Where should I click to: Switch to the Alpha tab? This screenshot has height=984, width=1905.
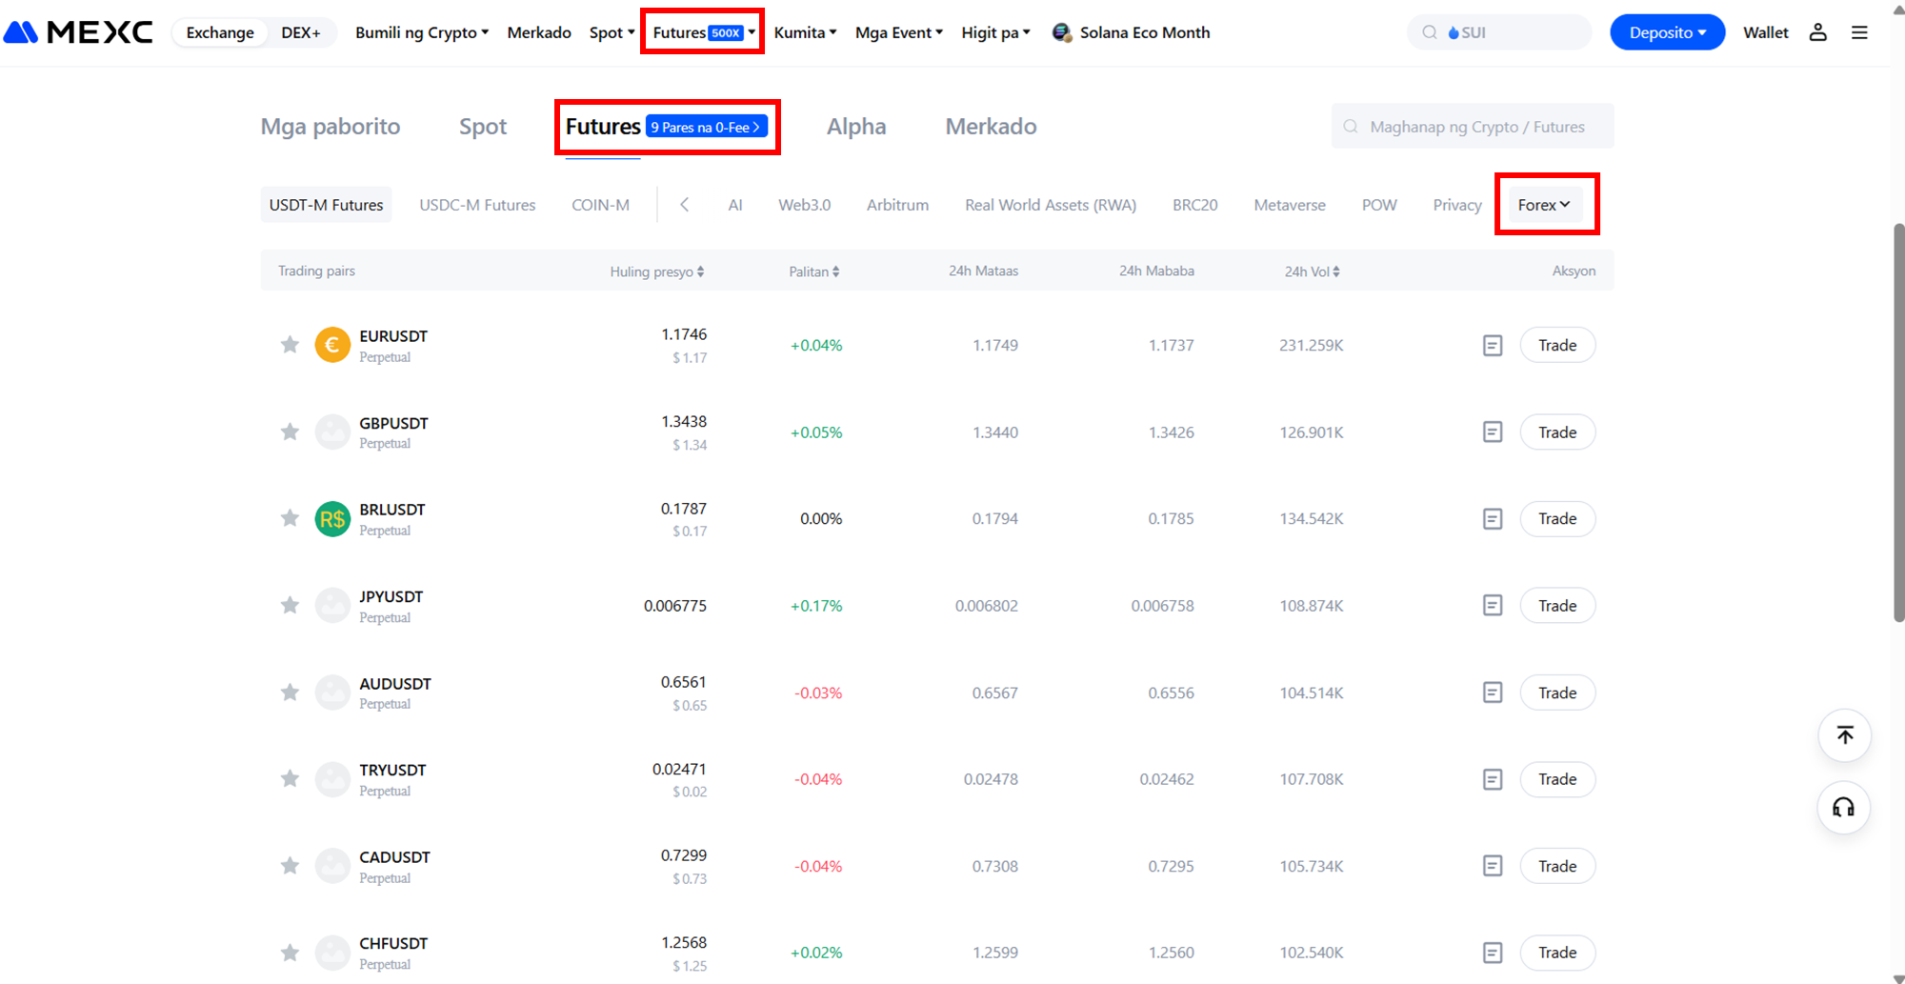[x=855, y=127]
